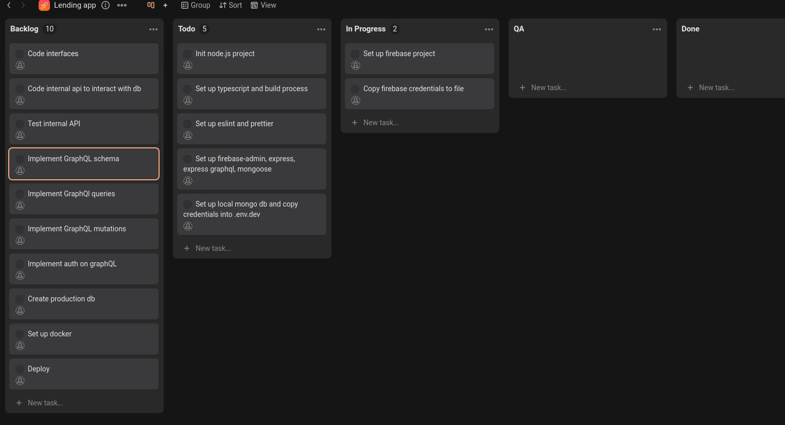
Task: Click assignee icon on Code interfaces task
Action: coord(20,65)
